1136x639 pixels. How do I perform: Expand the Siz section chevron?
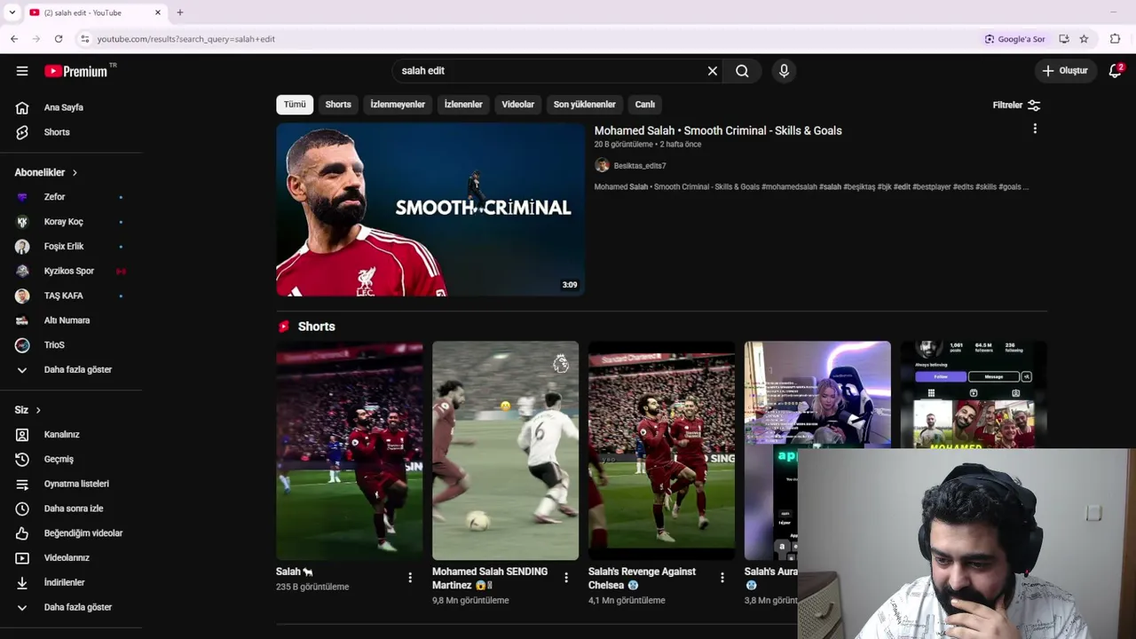pyautogui.click(x=38, y=410)
